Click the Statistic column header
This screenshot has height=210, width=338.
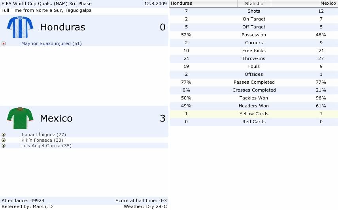254,4
